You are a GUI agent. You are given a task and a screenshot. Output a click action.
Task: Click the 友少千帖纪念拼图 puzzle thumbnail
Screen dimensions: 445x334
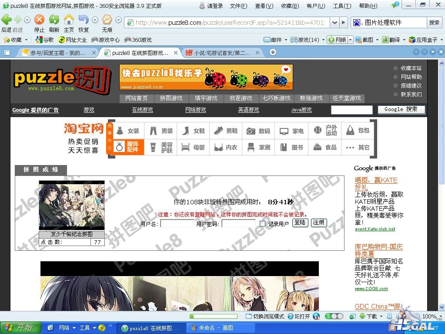(x=72, y=206)
